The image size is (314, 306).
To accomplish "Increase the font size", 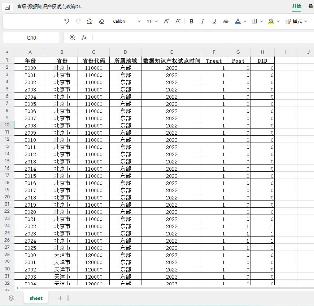I will [x=166, y=21].
